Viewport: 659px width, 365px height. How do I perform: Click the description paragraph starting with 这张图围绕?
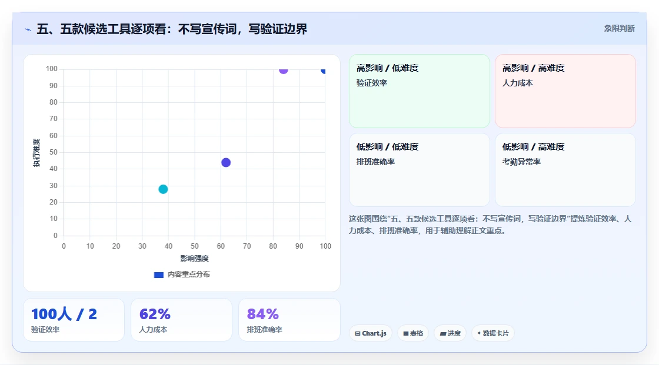click(x=490, y=225)
